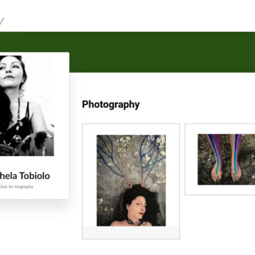Open the black-and-white artist portrait
This screenshot has width=255, height=255.
(x=27, y=106)
